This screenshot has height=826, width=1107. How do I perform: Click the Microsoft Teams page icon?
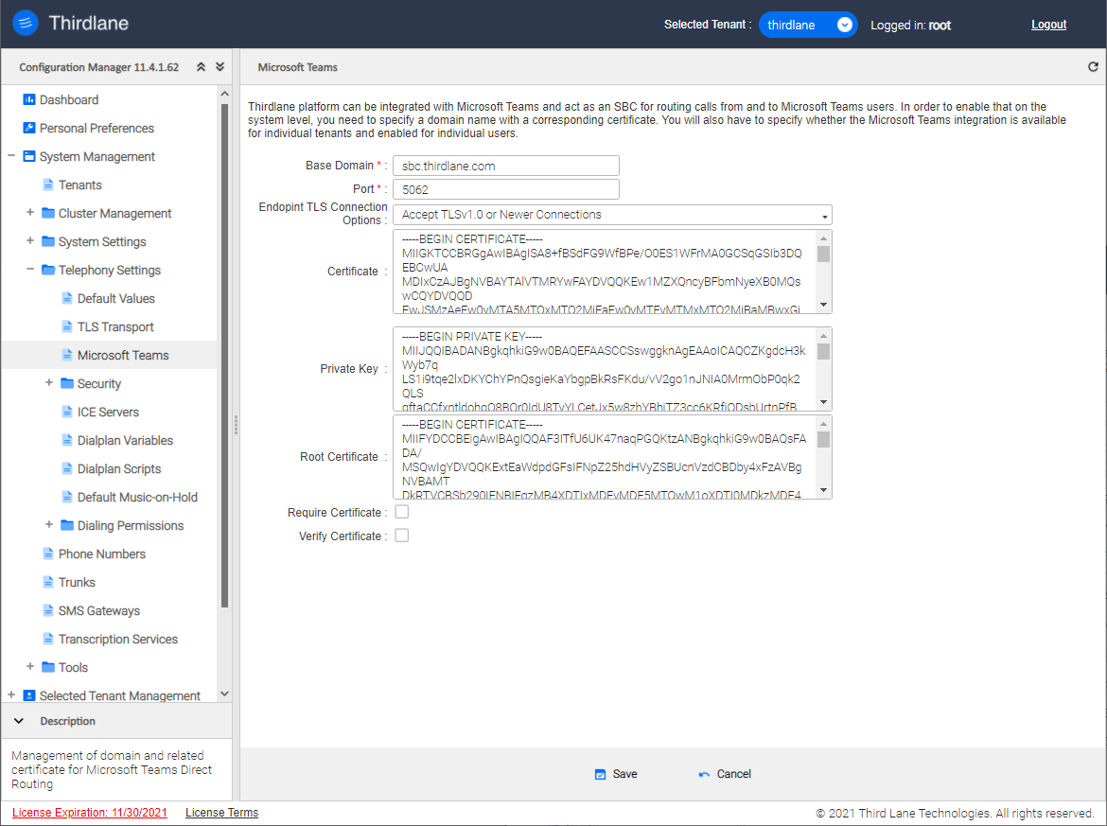click(x=67, y=355)
